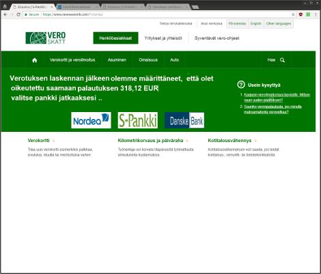Screen dimensions: 321x274
Task: Open Other languages link
Action: 279,23
